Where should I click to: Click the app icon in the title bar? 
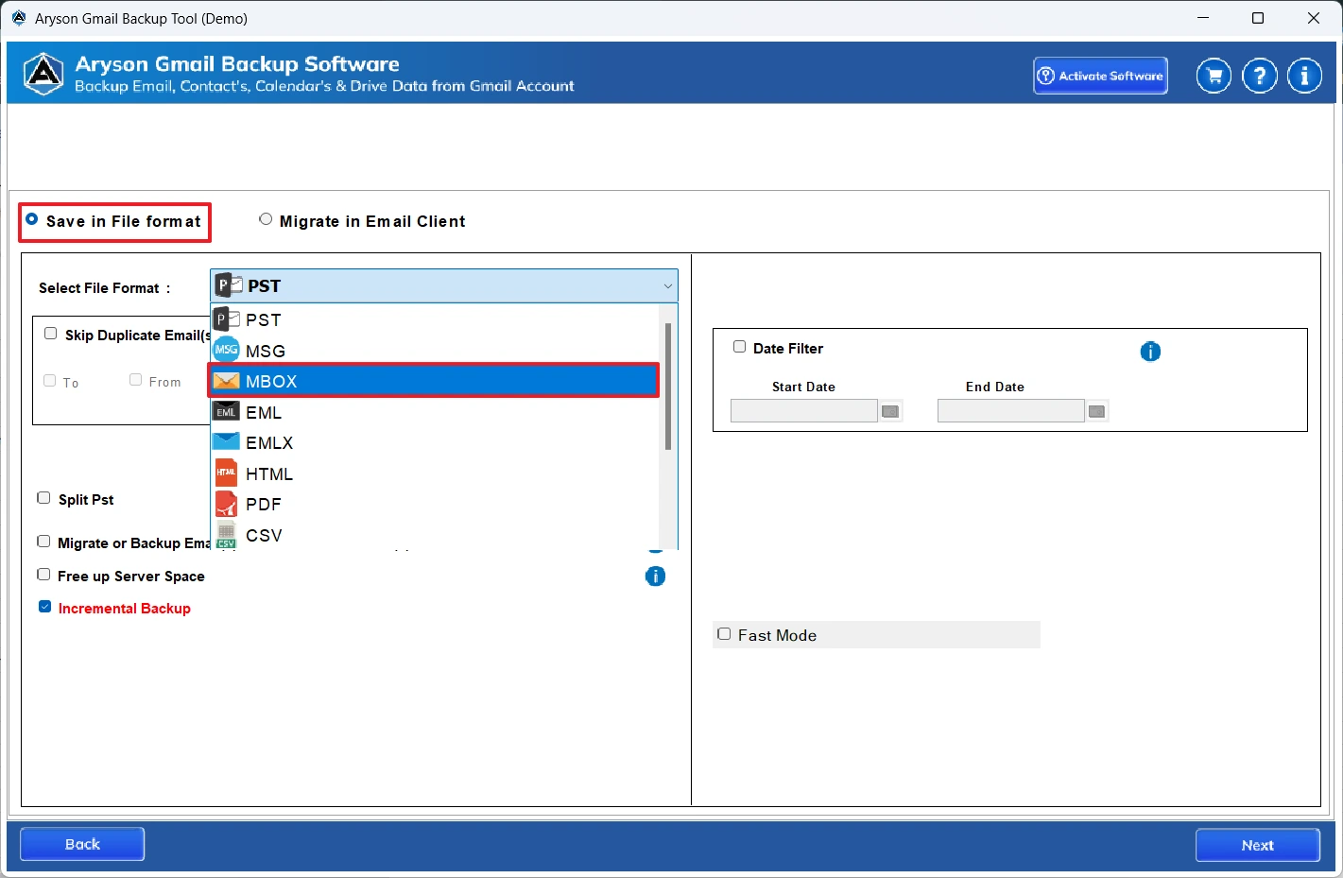[18, 18]
